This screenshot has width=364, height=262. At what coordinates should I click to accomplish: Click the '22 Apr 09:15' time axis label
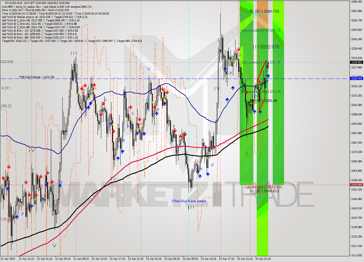pos(81,259)
